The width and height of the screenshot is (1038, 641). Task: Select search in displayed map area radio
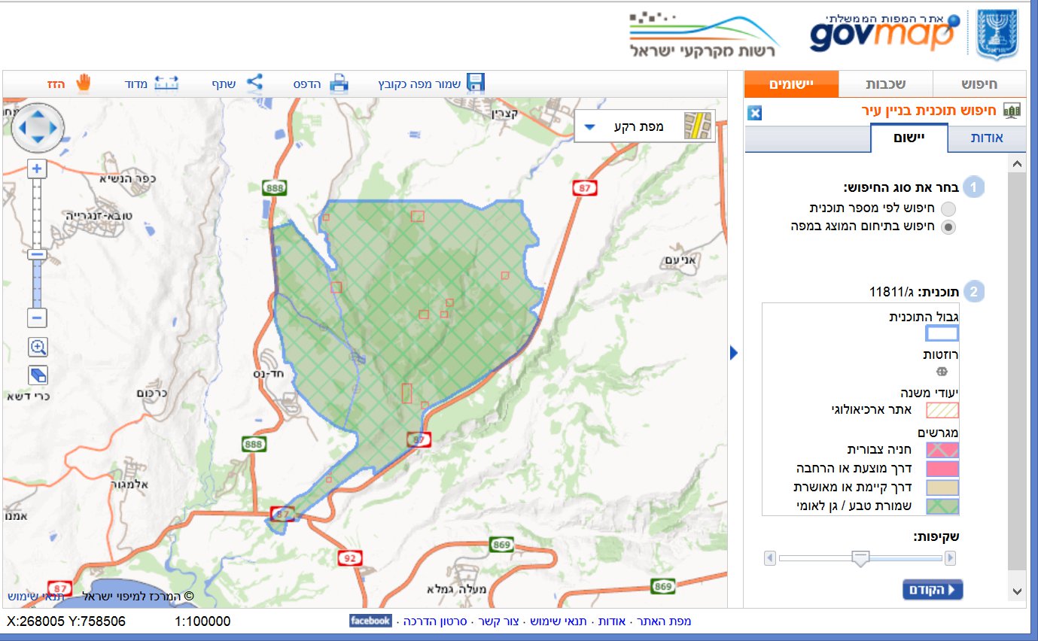coord(949,226)
